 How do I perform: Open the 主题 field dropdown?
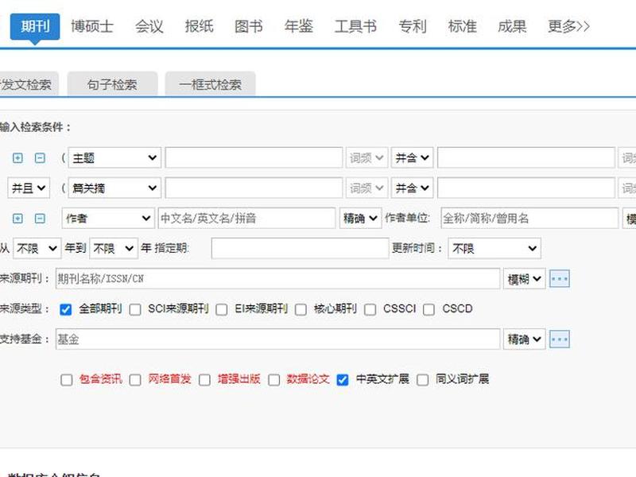tap(114, 157)
